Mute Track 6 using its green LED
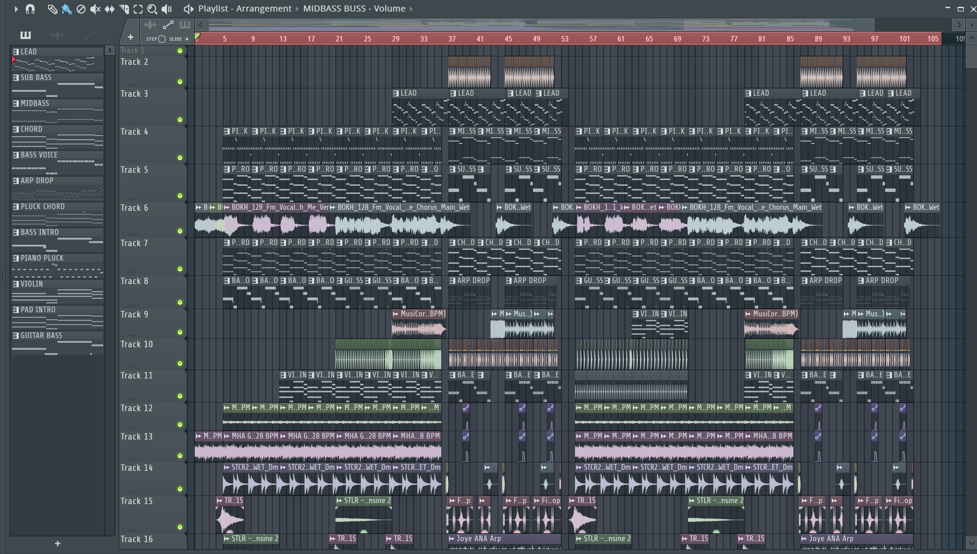 (180, 231)
